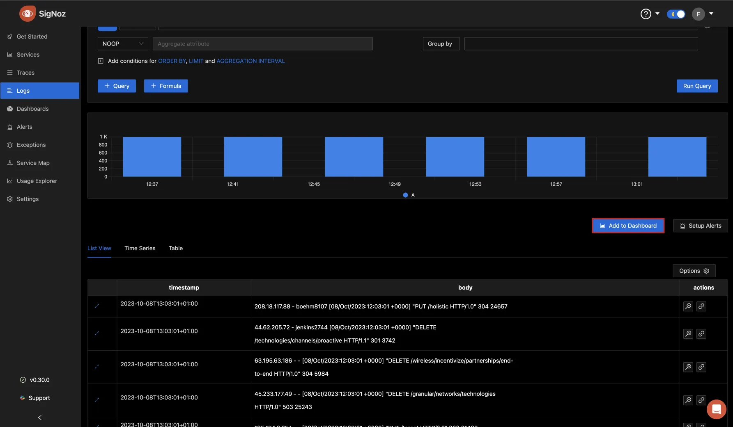The height and width of the screenshot is (427, 733).
Task: Open Usage Explorer page
Action: [x=40, y=181]
